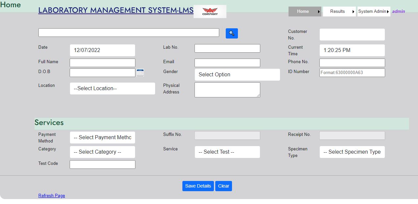Click the Company logo image
Screen dimensions: 418x204
[x=210, y=12]
